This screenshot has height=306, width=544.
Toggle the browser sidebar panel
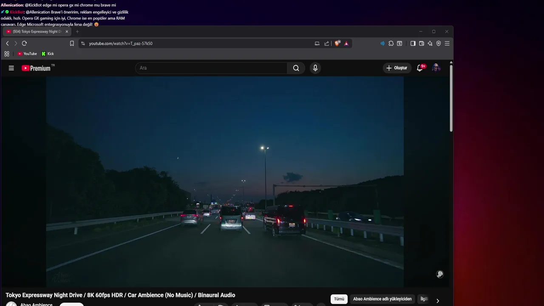[x=413, y=43]
